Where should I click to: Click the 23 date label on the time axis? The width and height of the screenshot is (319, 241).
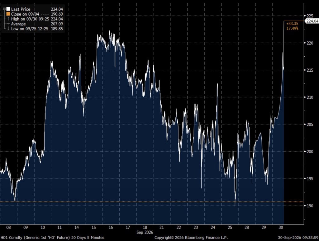coord(196,227)
